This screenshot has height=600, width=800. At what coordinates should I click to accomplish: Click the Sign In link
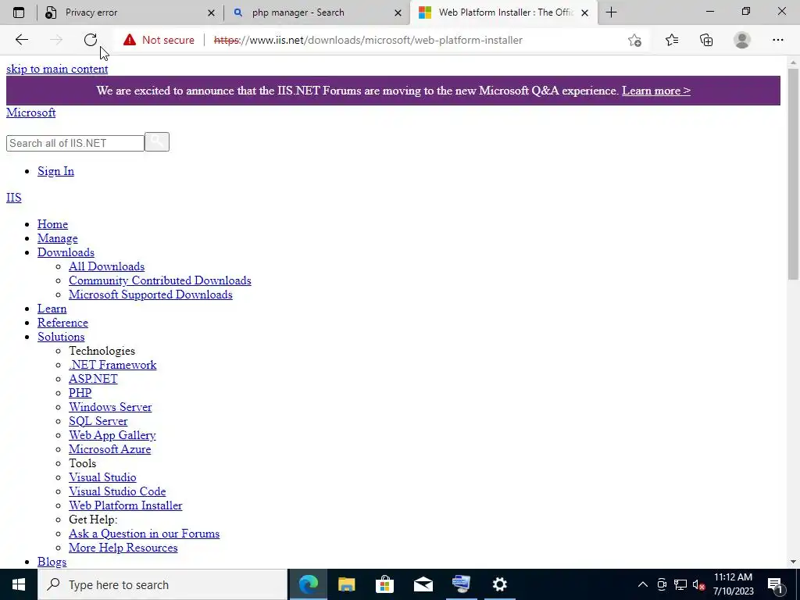(x=55, y=171)
